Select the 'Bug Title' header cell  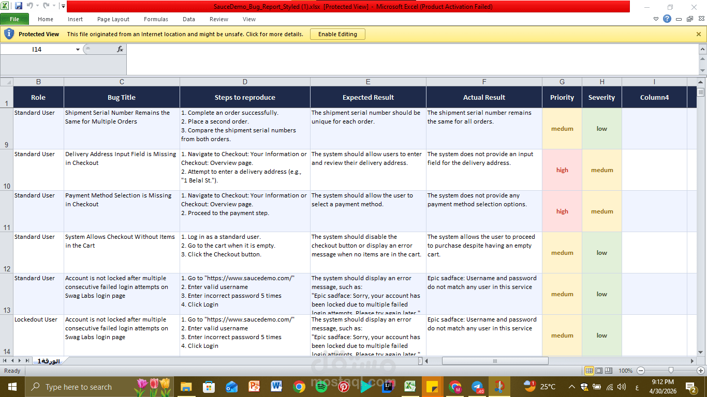[122, 97]
